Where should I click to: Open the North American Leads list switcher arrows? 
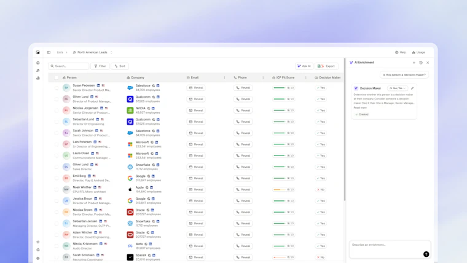(x=111, y=52)
